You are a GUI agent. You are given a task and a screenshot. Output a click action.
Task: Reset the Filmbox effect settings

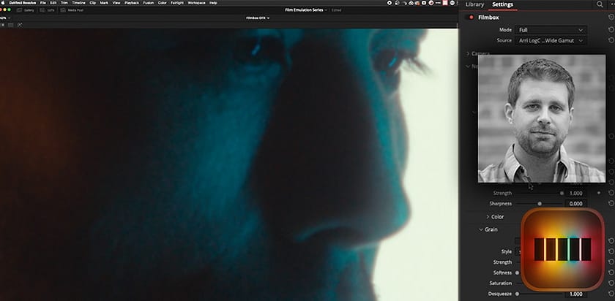click(x=611, y=18)
